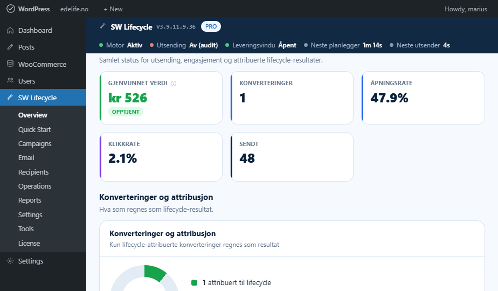Click the red Utsending status dot

click(x=151, y=45)
